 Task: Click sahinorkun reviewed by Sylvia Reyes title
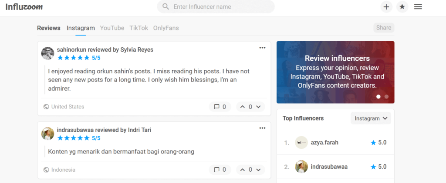(x=105, y=50)
